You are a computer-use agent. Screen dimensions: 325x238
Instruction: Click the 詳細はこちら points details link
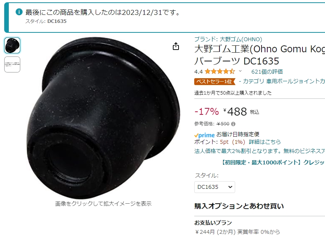265,142
